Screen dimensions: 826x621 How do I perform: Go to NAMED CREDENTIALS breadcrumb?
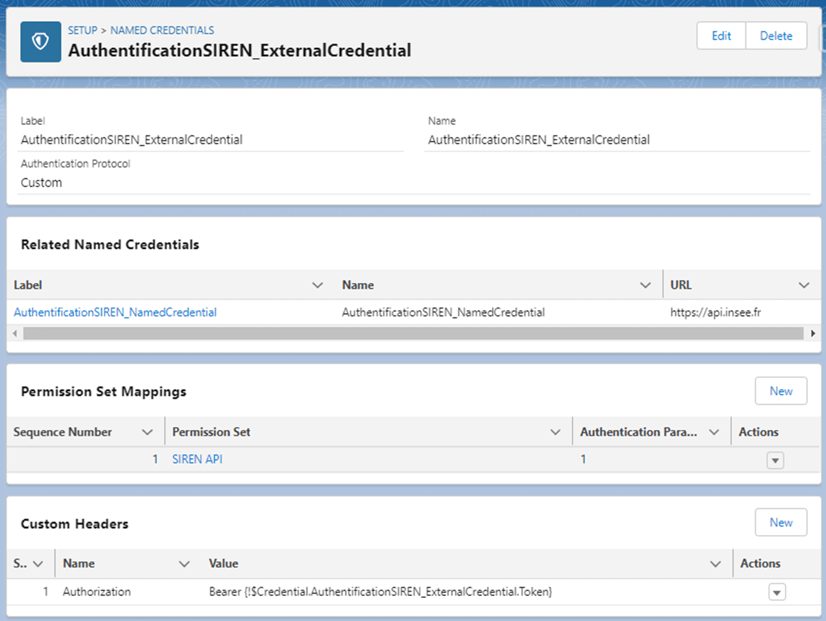pyautogui.click(x=162, y=30)
